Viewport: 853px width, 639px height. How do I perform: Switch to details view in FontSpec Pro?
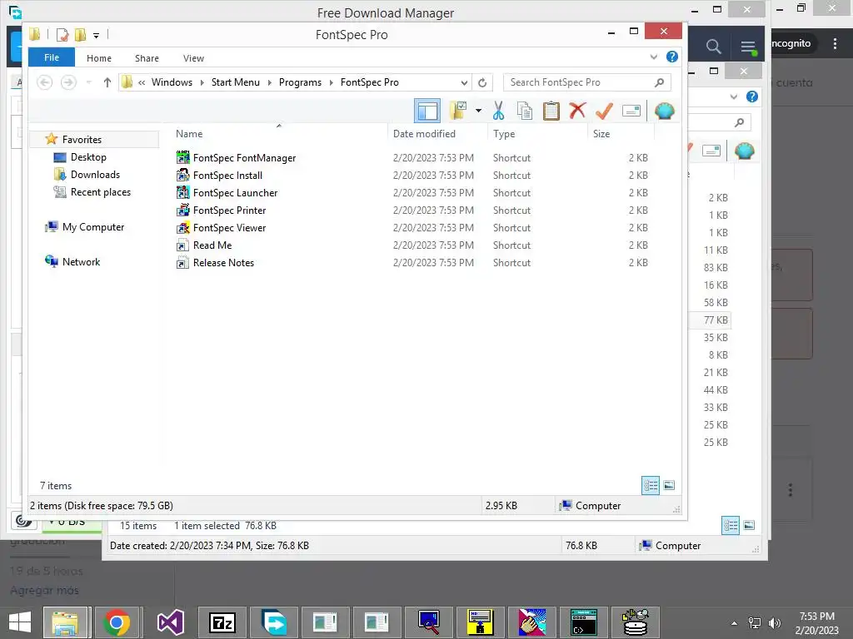[x=651, y=485]
